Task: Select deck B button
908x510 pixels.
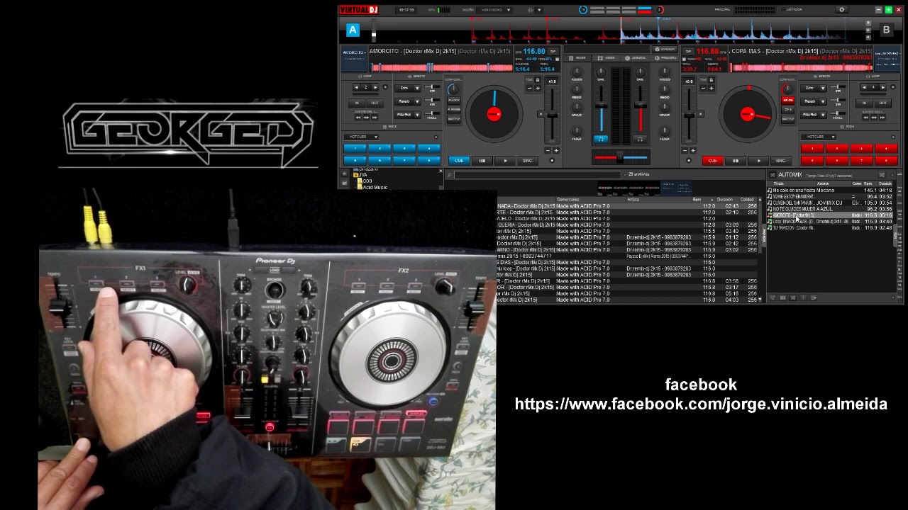Action: (x=886, y=30)
